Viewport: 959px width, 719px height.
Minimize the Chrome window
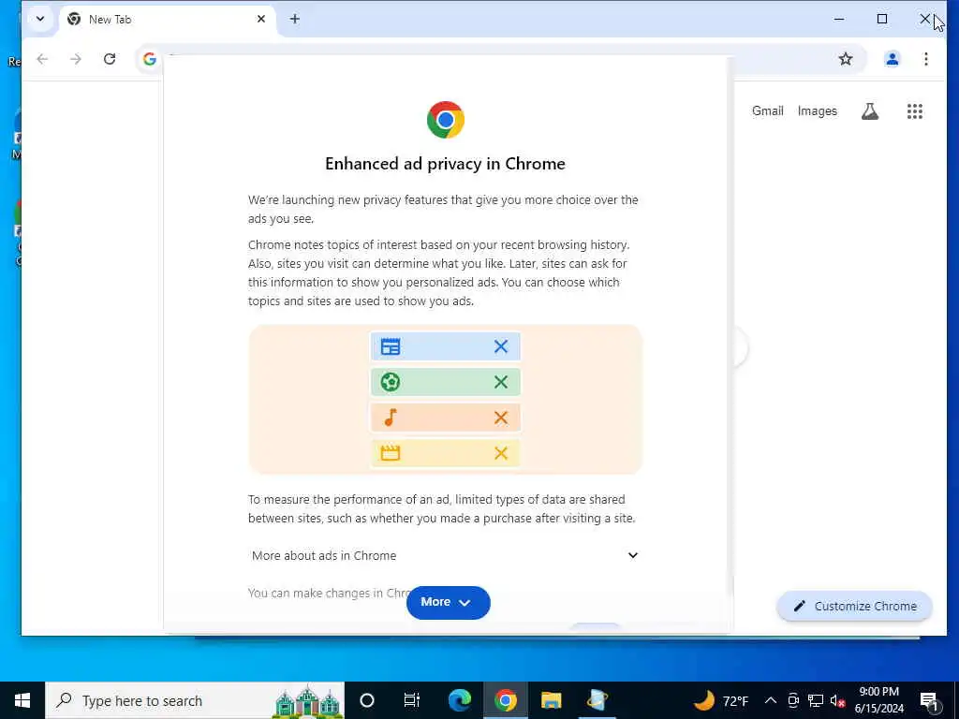(839, 19)
